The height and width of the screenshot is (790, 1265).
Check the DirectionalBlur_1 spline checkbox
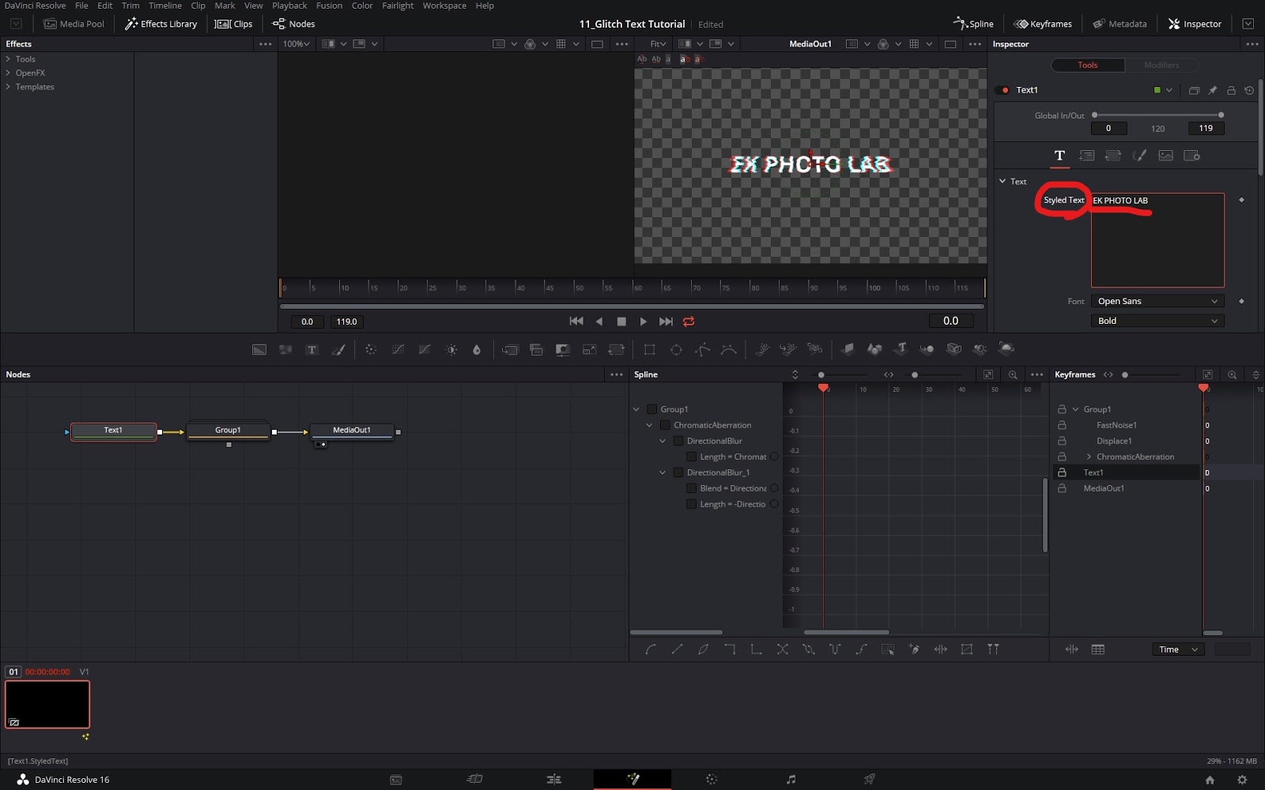(678, 472)
